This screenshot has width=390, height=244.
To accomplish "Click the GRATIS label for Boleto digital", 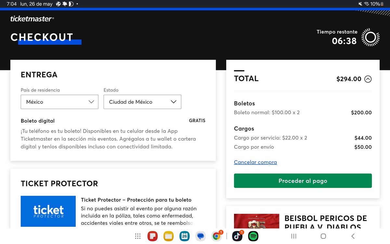I will [x=197, y=120].
